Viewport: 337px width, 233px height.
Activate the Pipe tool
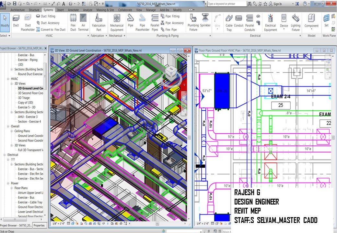pos(131,21)
